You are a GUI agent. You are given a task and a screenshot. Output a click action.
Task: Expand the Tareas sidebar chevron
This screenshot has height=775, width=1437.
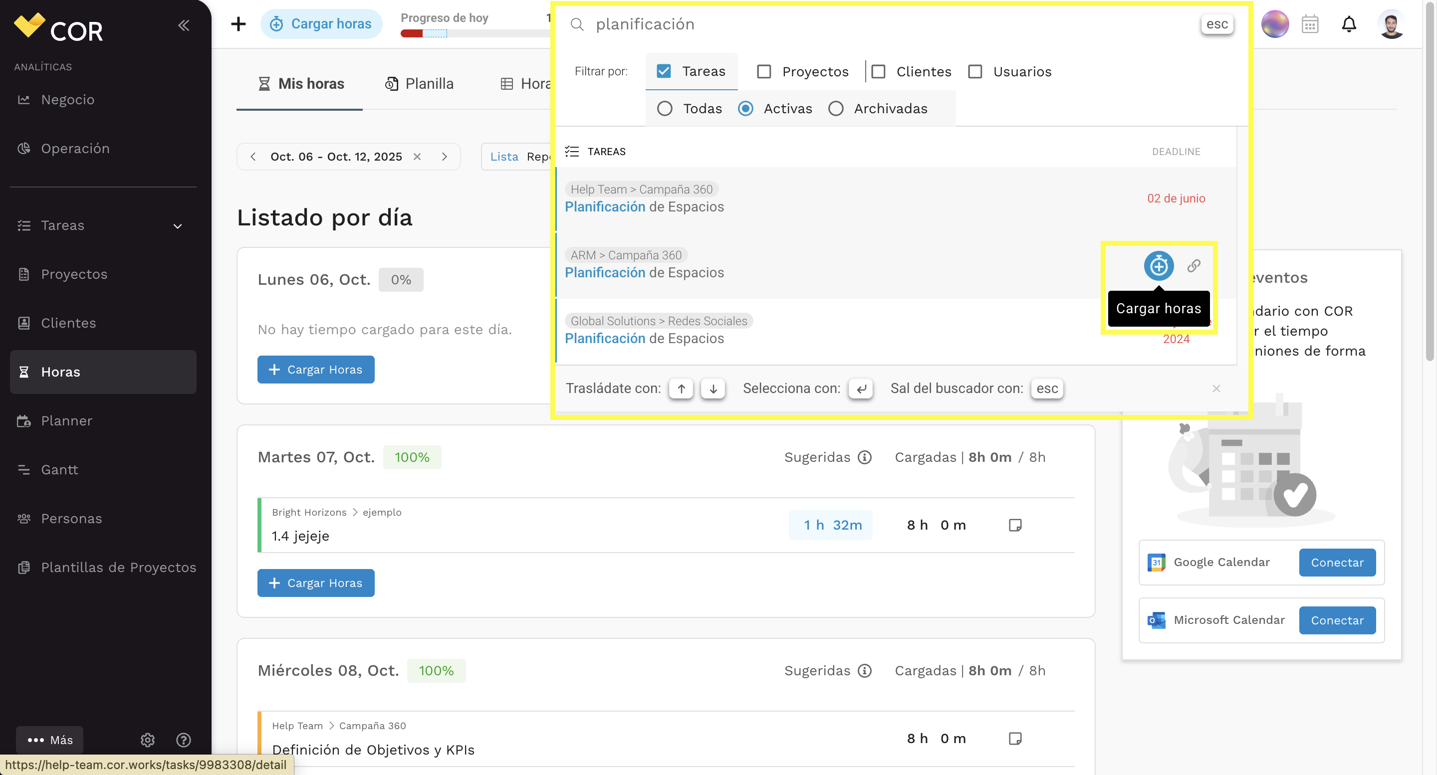coord(178,226)
